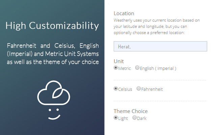Enable the Dark theme radio button
The width and height of the screenshot is (216, 135).
[135, 118]
